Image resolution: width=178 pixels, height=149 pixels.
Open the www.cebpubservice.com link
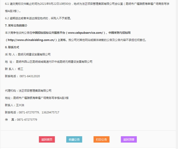tap(85, 33)
